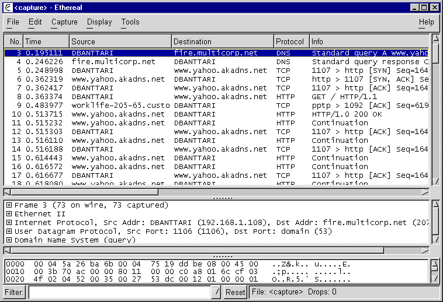
Task: Click the Filter button
Action: point(14,292)
